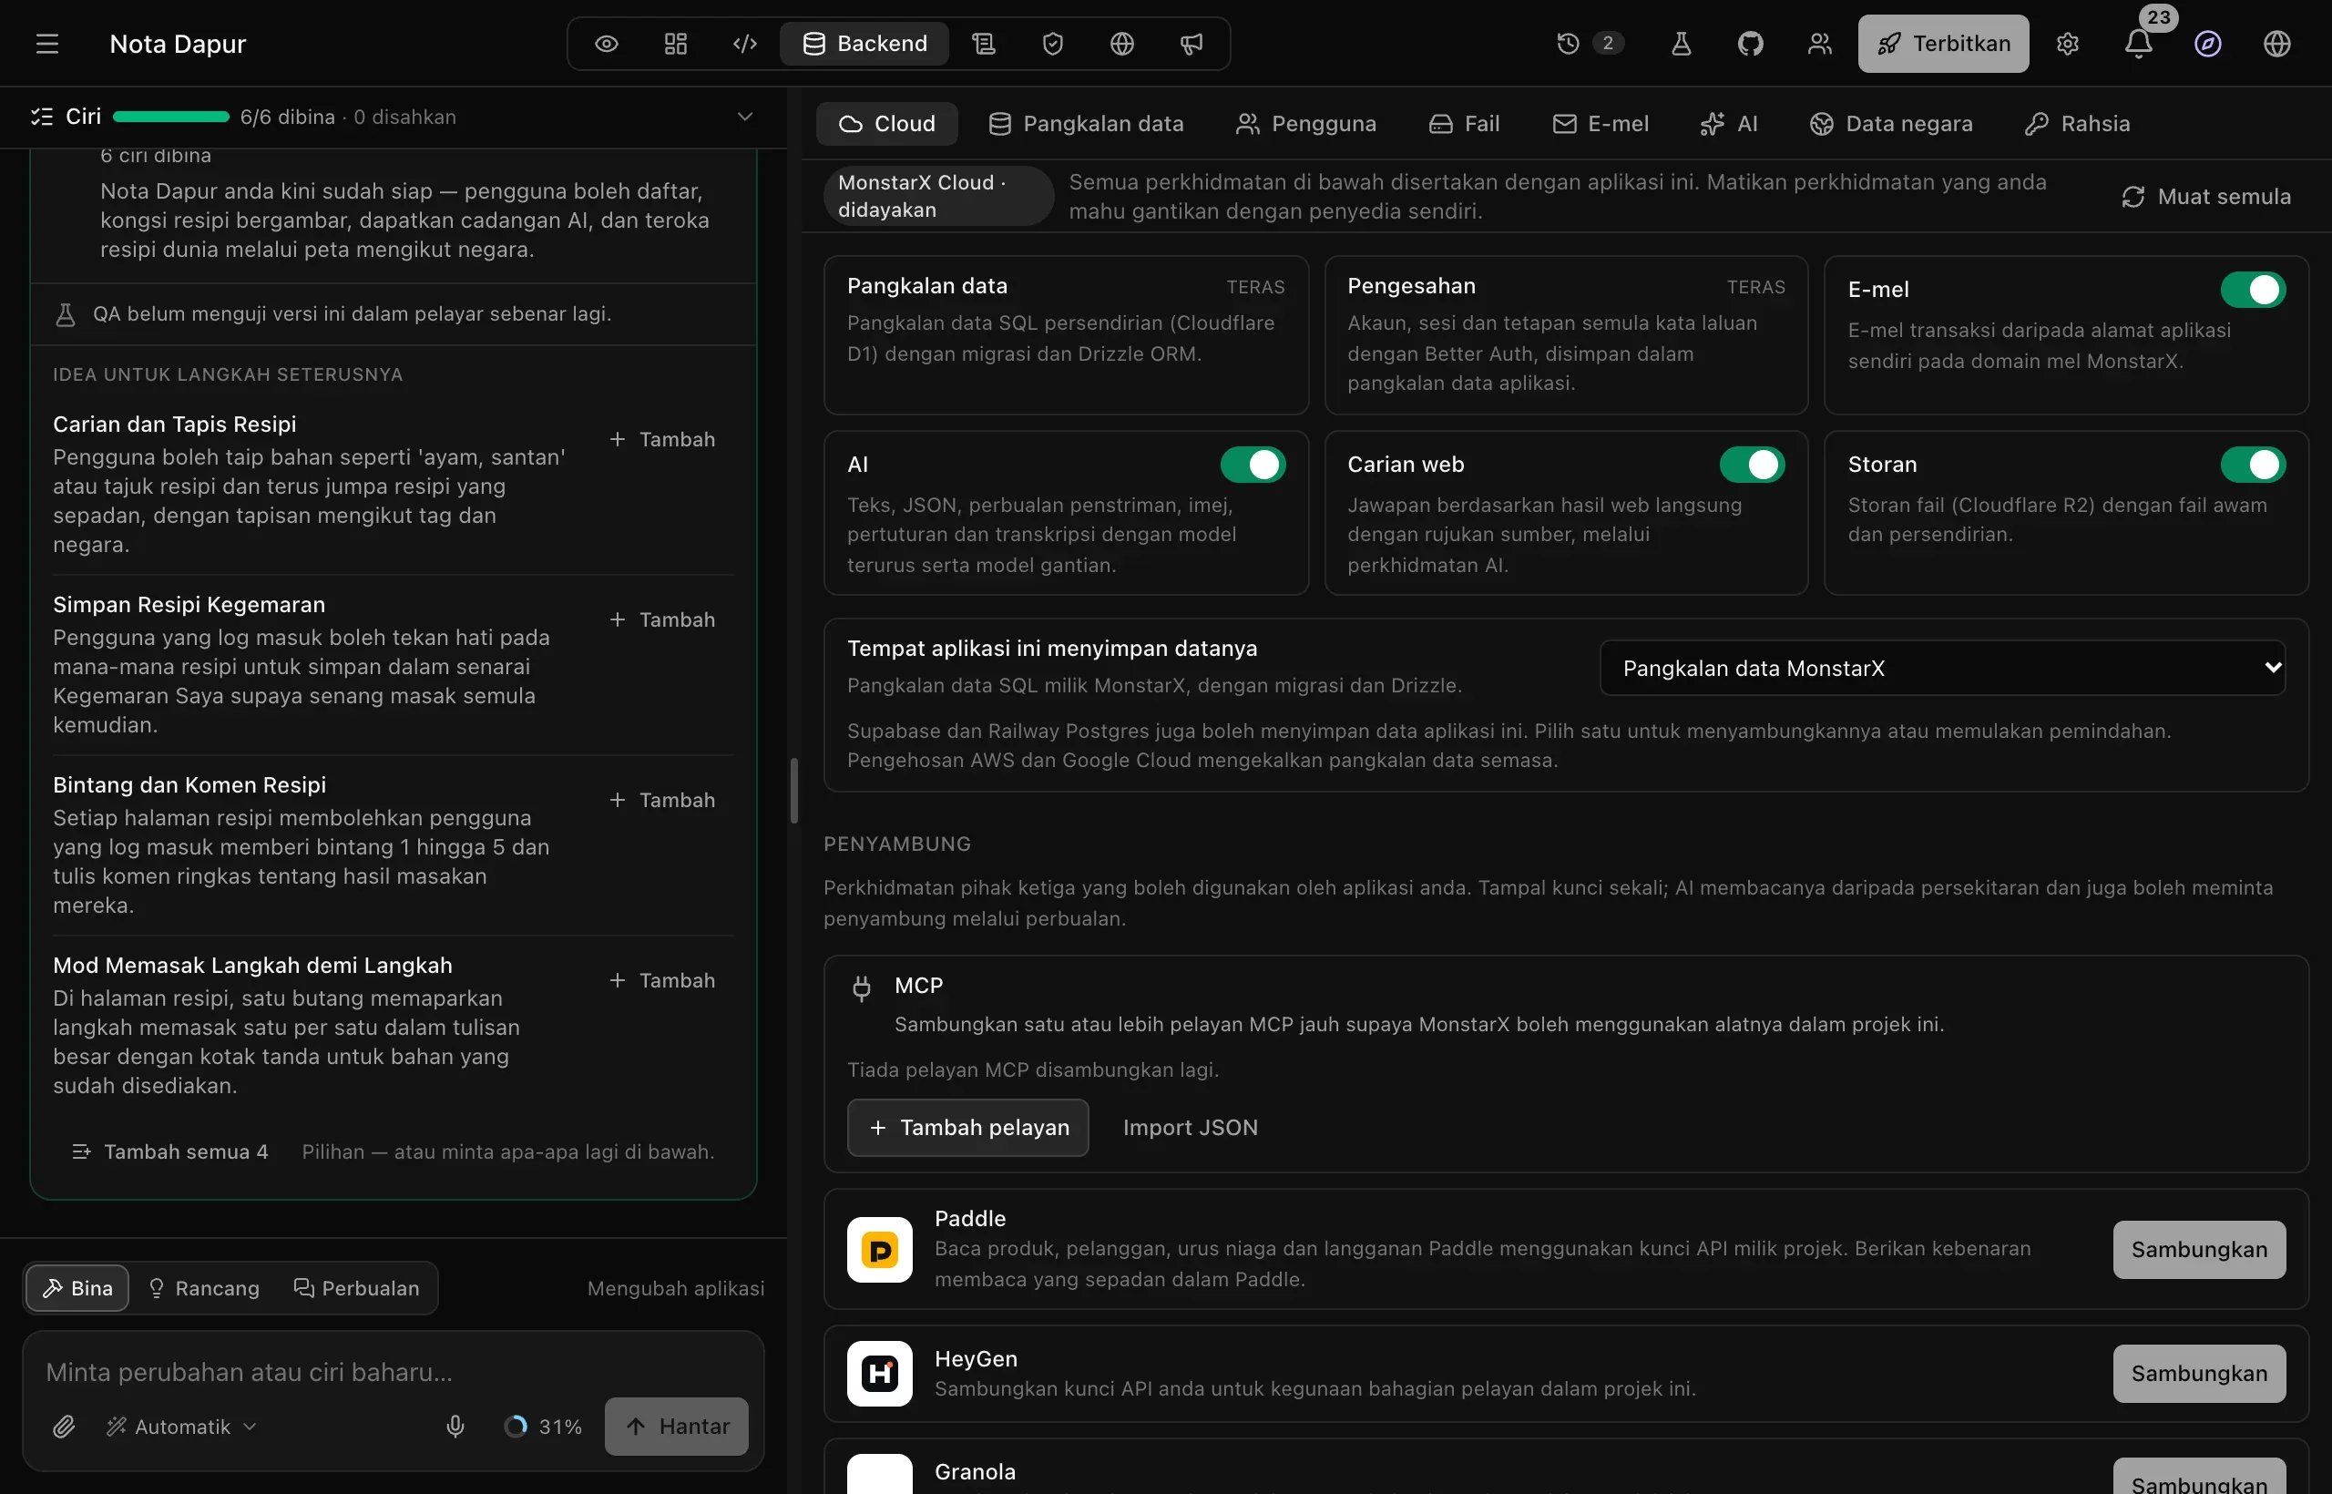Image resolution: width=2332 pixels, height=1494 pixels.
Task: Switch to the preview eye view
Action: (607, 44)
